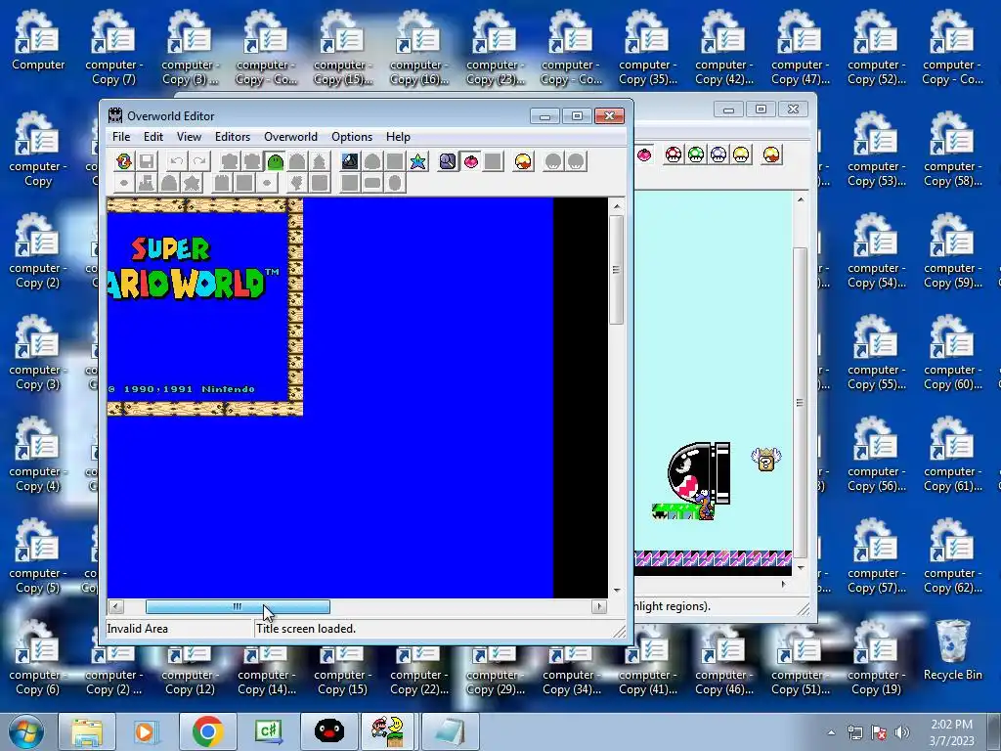Open the File menu
The height and width of the screenshot is (751, 1001).
tap(121, 137)
